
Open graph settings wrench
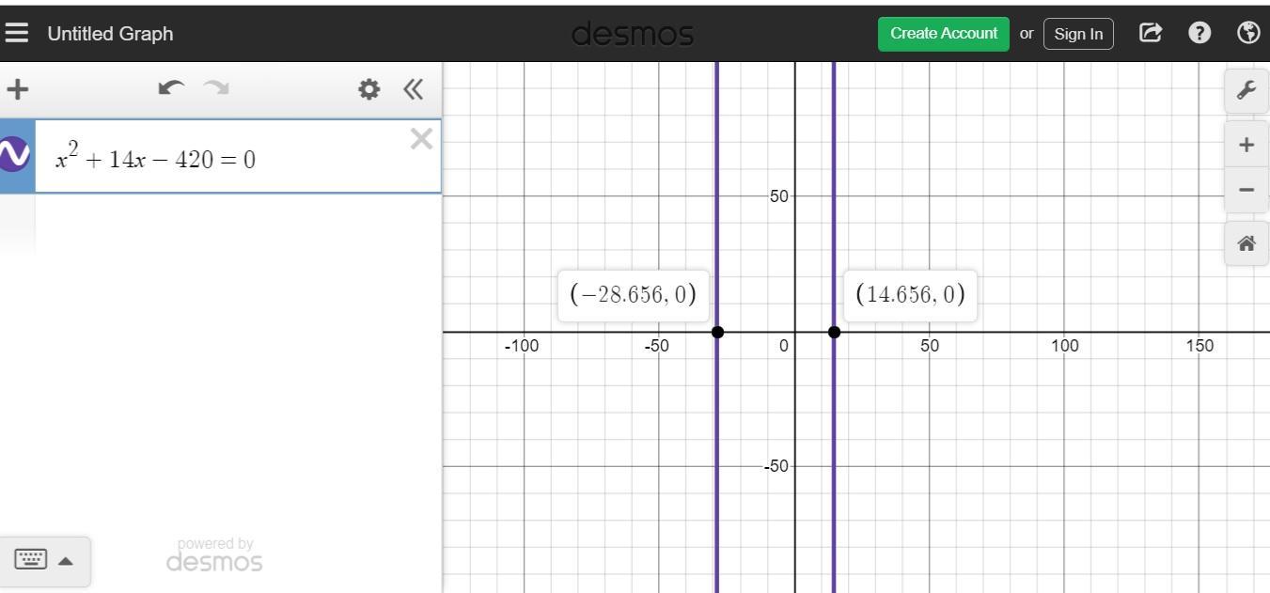1246,90
